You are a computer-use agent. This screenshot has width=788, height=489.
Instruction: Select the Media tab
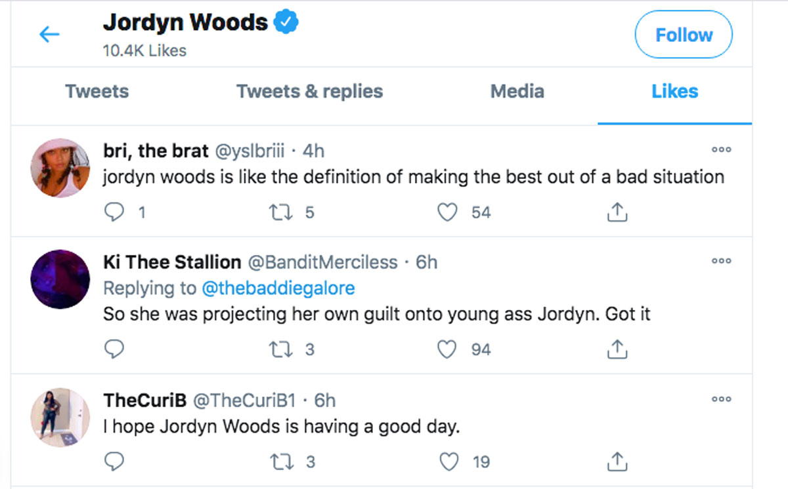click(517, 91)
